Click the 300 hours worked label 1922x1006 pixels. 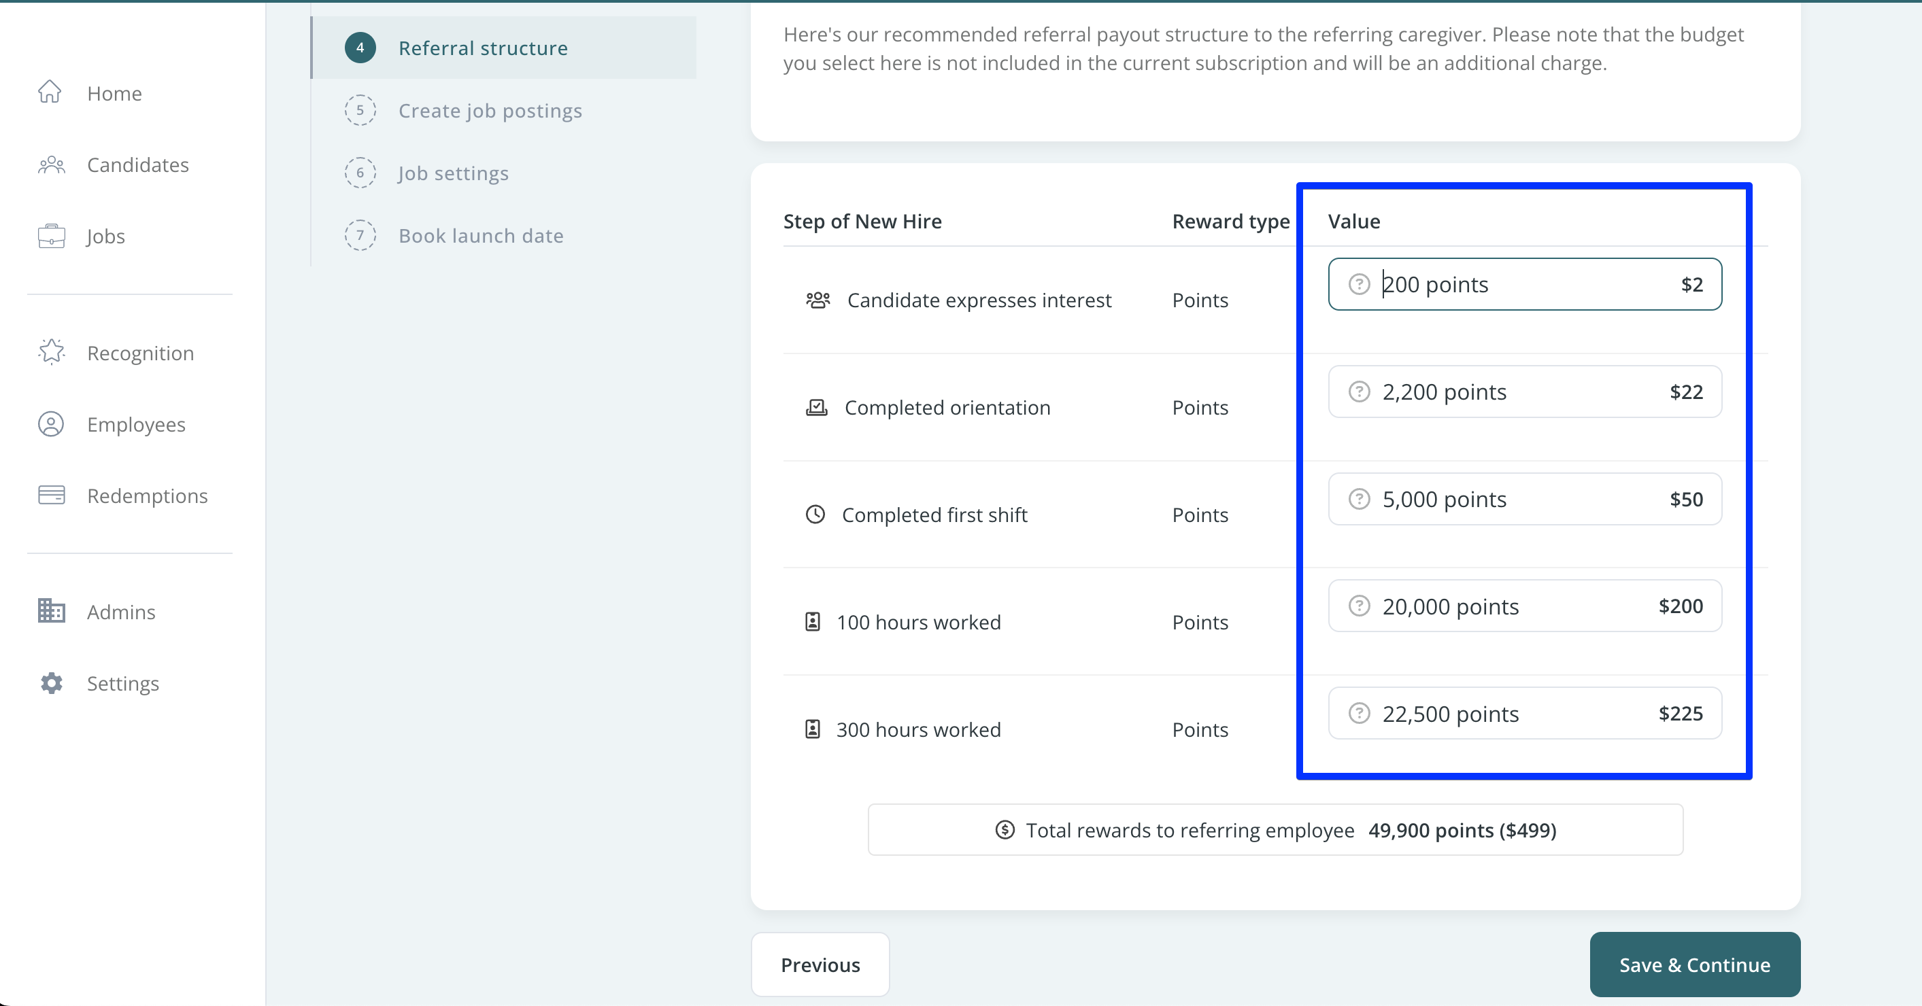(x=918, y=729)
